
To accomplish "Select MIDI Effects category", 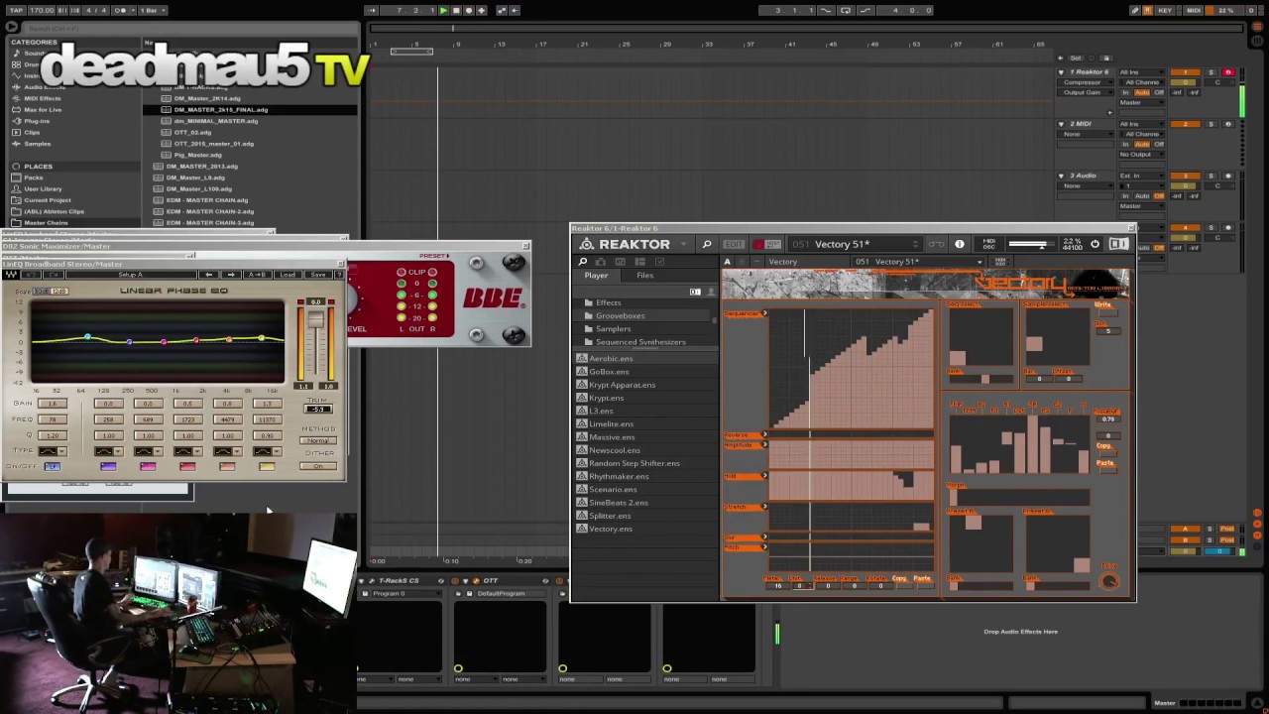I will click(42, 98).
